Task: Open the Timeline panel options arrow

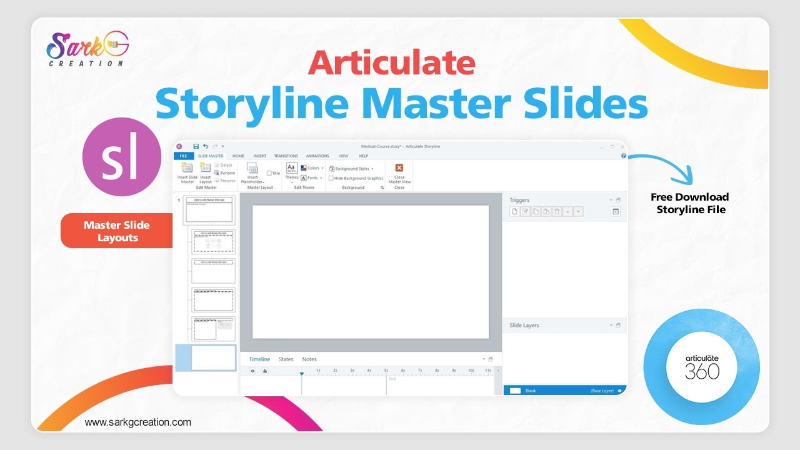Action: tap(484, 359)
